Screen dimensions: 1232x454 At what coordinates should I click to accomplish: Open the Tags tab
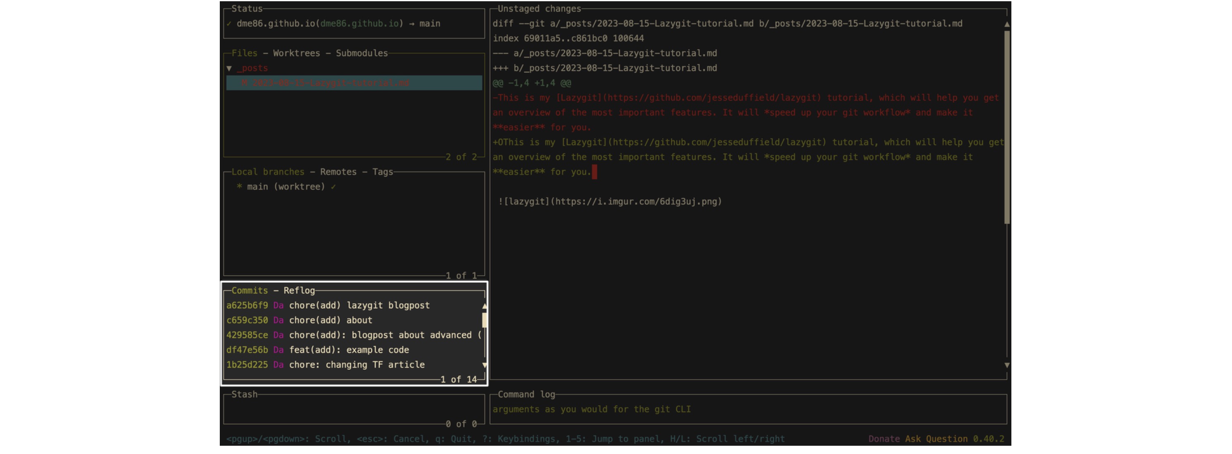tap(383, 172)
